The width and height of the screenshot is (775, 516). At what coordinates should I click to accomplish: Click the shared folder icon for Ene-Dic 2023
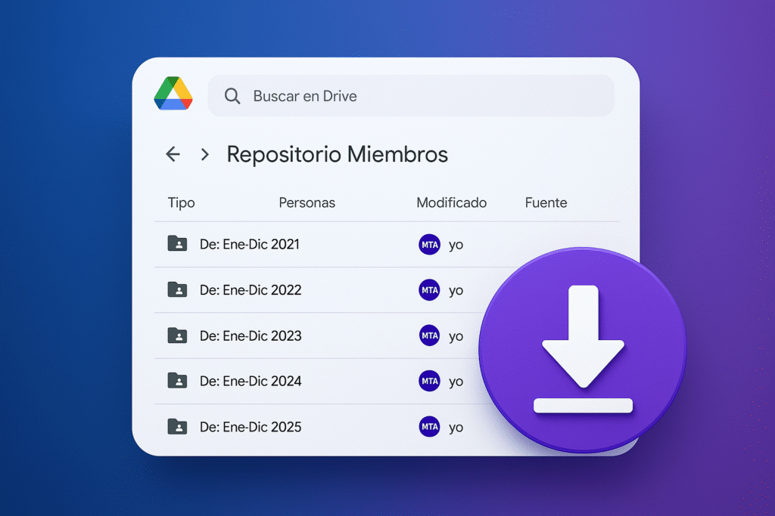(177, 335)
